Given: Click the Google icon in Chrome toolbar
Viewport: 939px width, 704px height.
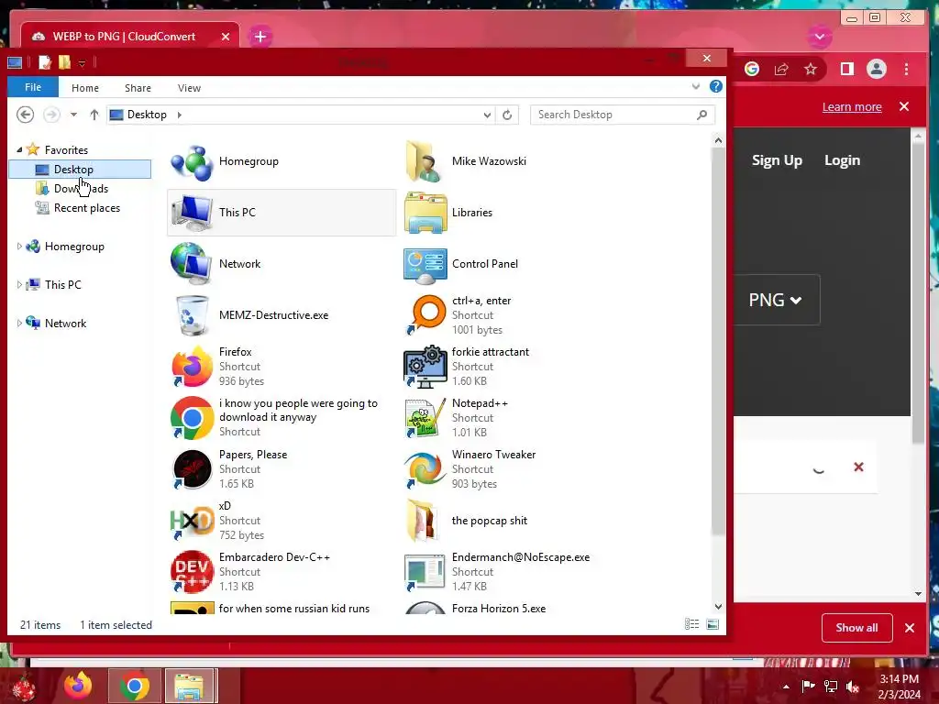Looking at the screenshot, I should pyautogui.click(x=752, y=69).
